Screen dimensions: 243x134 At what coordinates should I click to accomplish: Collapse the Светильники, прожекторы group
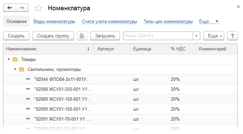(x=15, y=69)
